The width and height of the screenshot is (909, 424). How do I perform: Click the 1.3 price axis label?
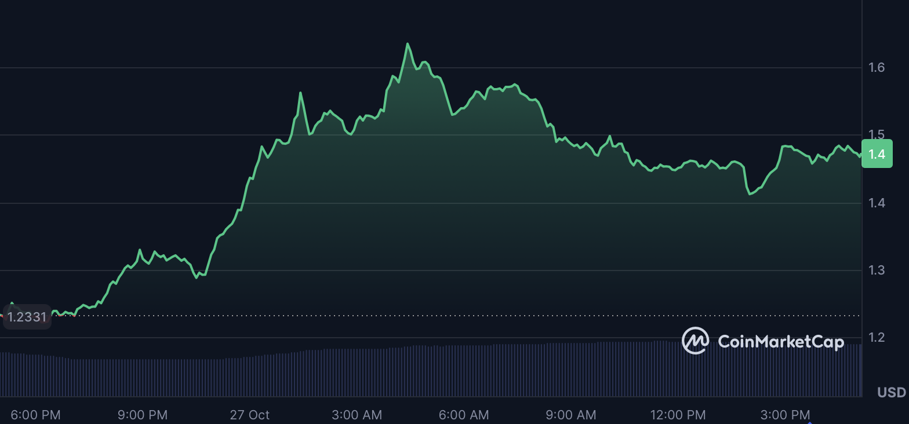pyautogui.click(x=877, y=270)
